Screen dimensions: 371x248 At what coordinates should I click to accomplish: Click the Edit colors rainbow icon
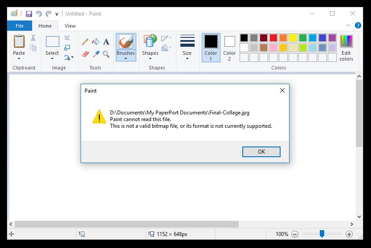(346, 41)
